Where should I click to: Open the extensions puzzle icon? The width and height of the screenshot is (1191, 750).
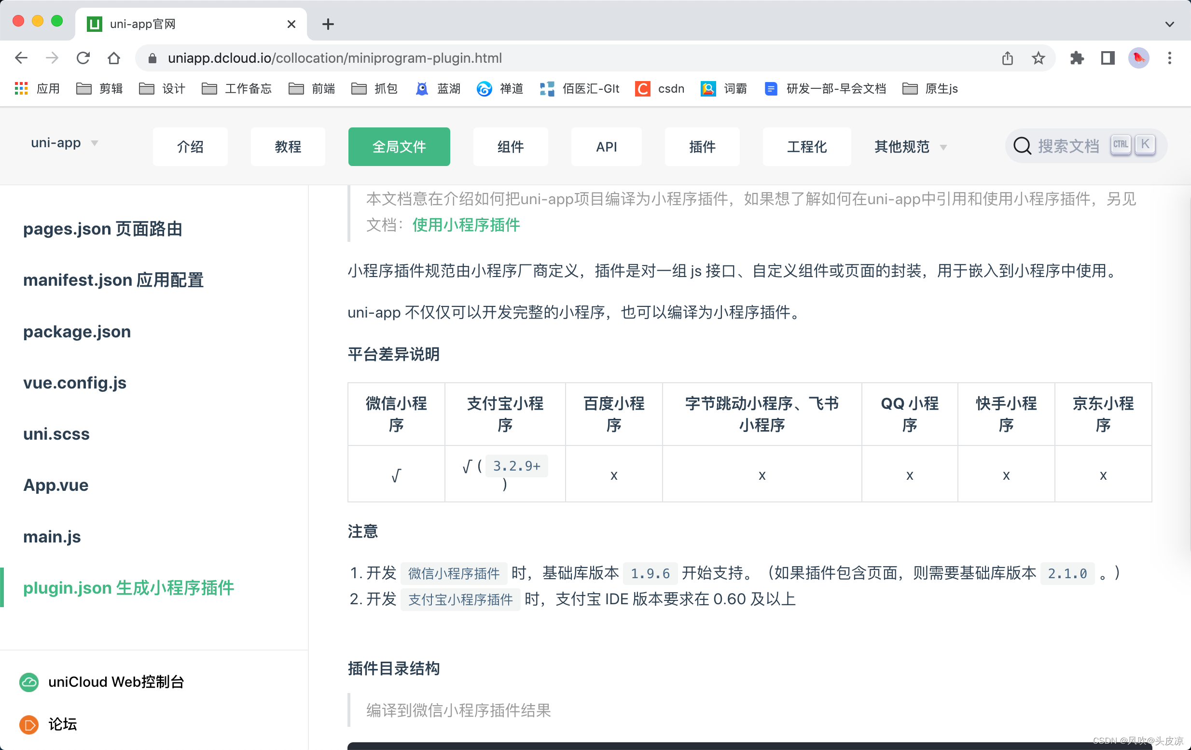1077,58
